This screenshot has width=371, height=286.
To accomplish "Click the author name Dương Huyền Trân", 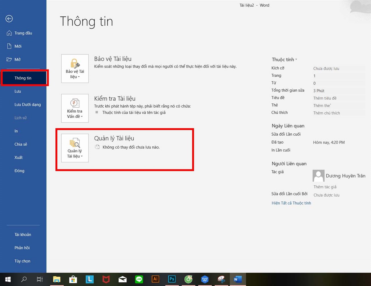I will coord(346,176).
